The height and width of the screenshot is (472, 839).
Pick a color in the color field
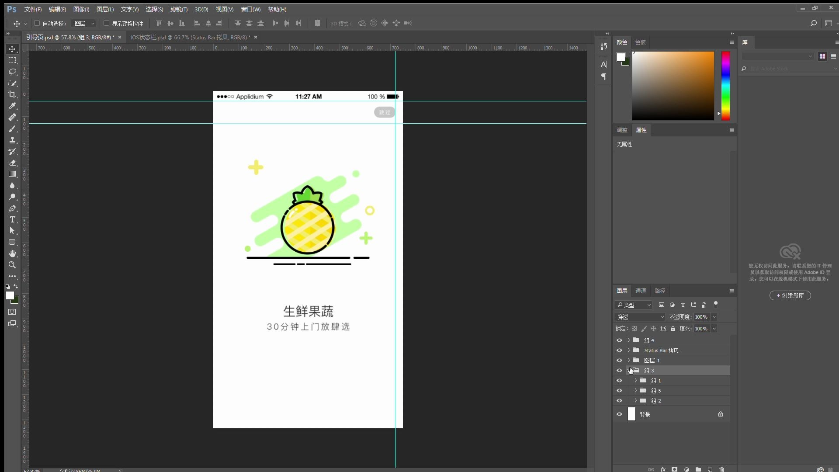[x=673, y=86]
